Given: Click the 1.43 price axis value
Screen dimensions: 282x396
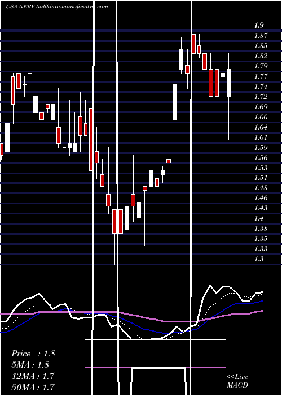Looking at the screenshot, I should [x=261, y=208].
